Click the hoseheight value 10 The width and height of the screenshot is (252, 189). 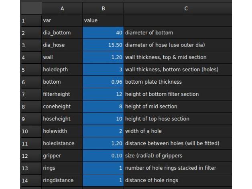[103, 119]
